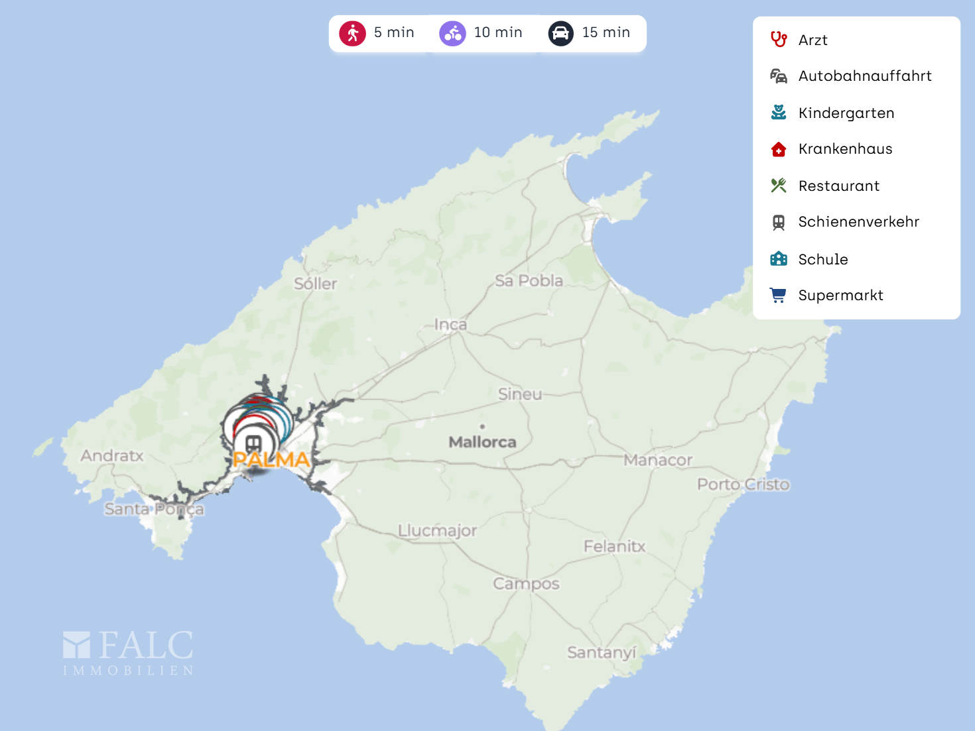Click the Manacor town label on map
Image resolution: width=975 pixels, height=731 pixels.
click(x=657, y=460)
